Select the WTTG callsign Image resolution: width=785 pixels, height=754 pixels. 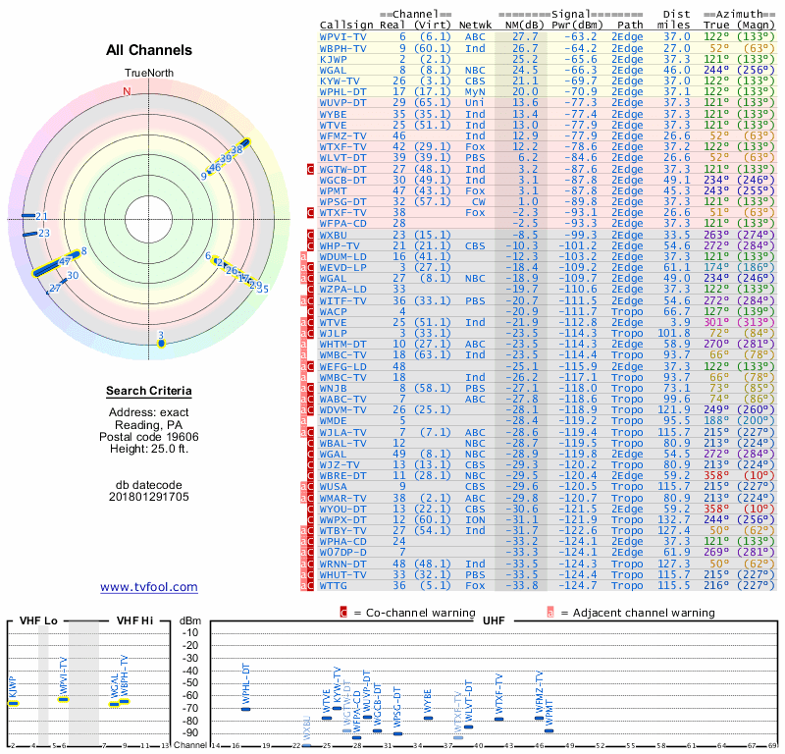tap(333, 586)
